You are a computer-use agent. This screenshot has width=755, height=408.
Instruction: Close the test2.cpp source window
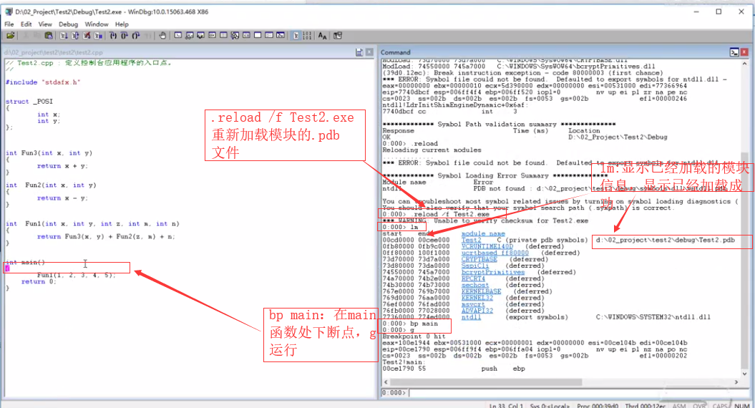click(x=369, y=52)
